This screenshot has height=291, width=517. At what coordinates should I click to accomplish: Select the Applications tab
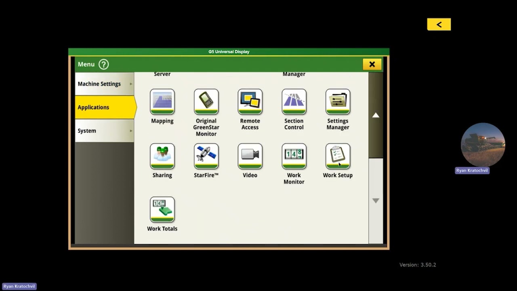[x=105, y=107]
